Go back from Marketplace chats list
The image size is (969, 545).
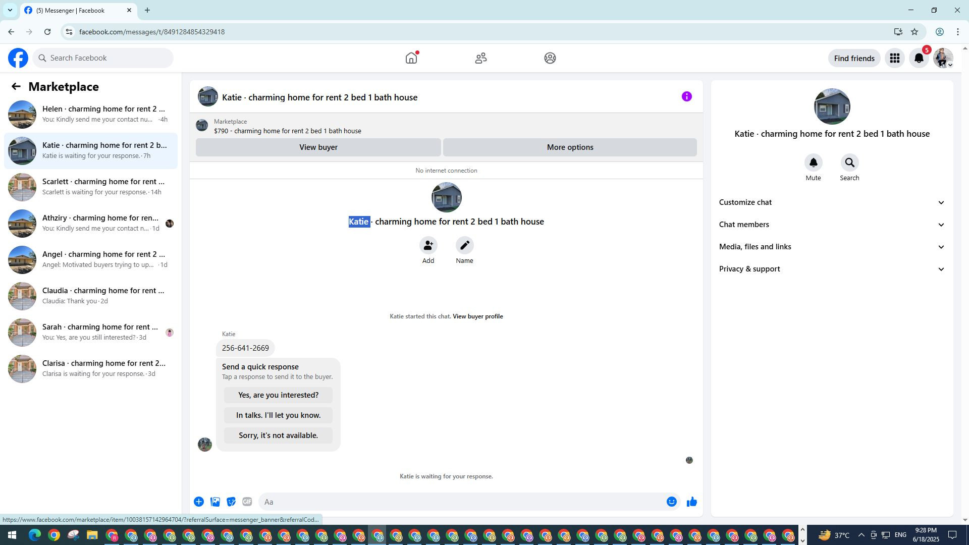point(16,86)
